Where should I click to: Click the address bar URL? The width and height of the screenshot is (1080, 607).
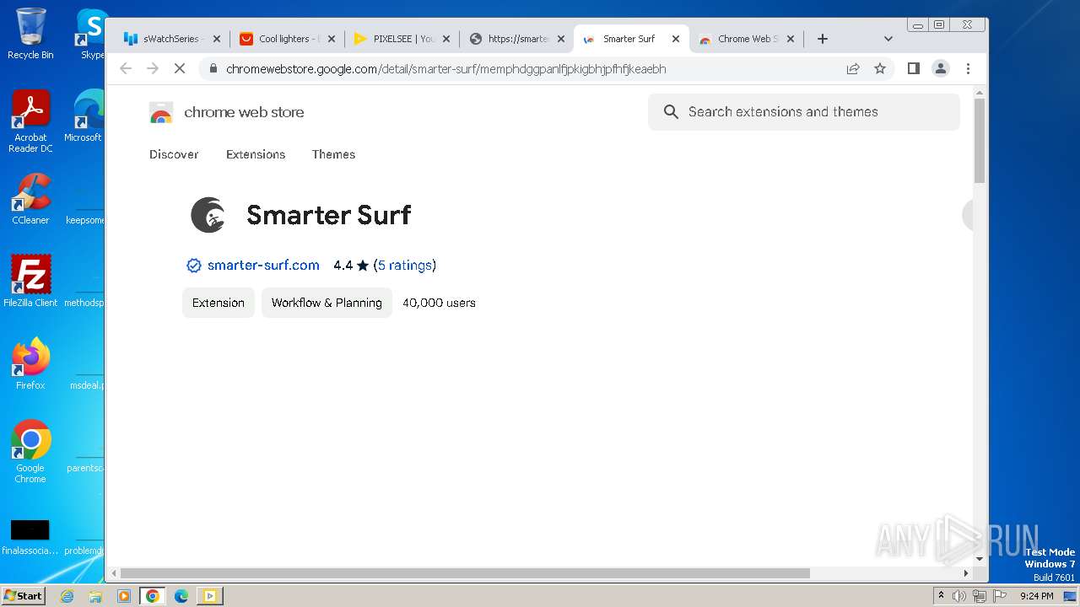pyautogui.click(x=446, y=69)
